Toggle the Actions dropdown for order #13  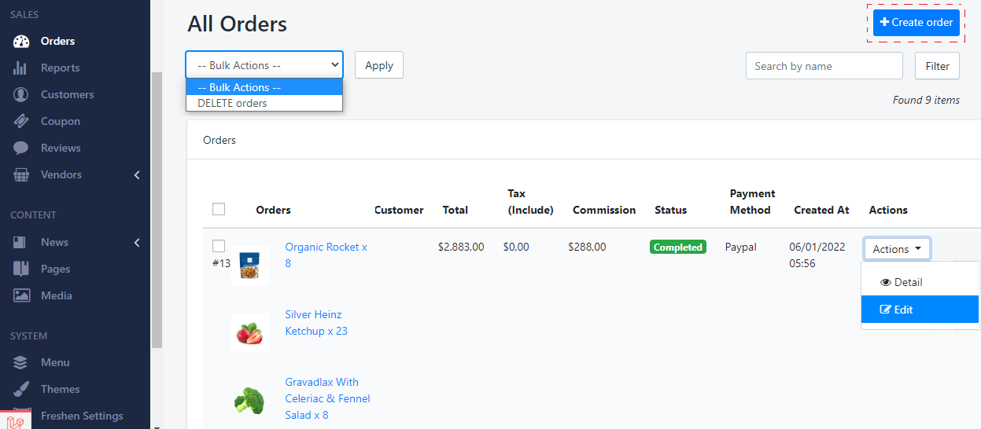pyautogui.click(x=897, y=249)
